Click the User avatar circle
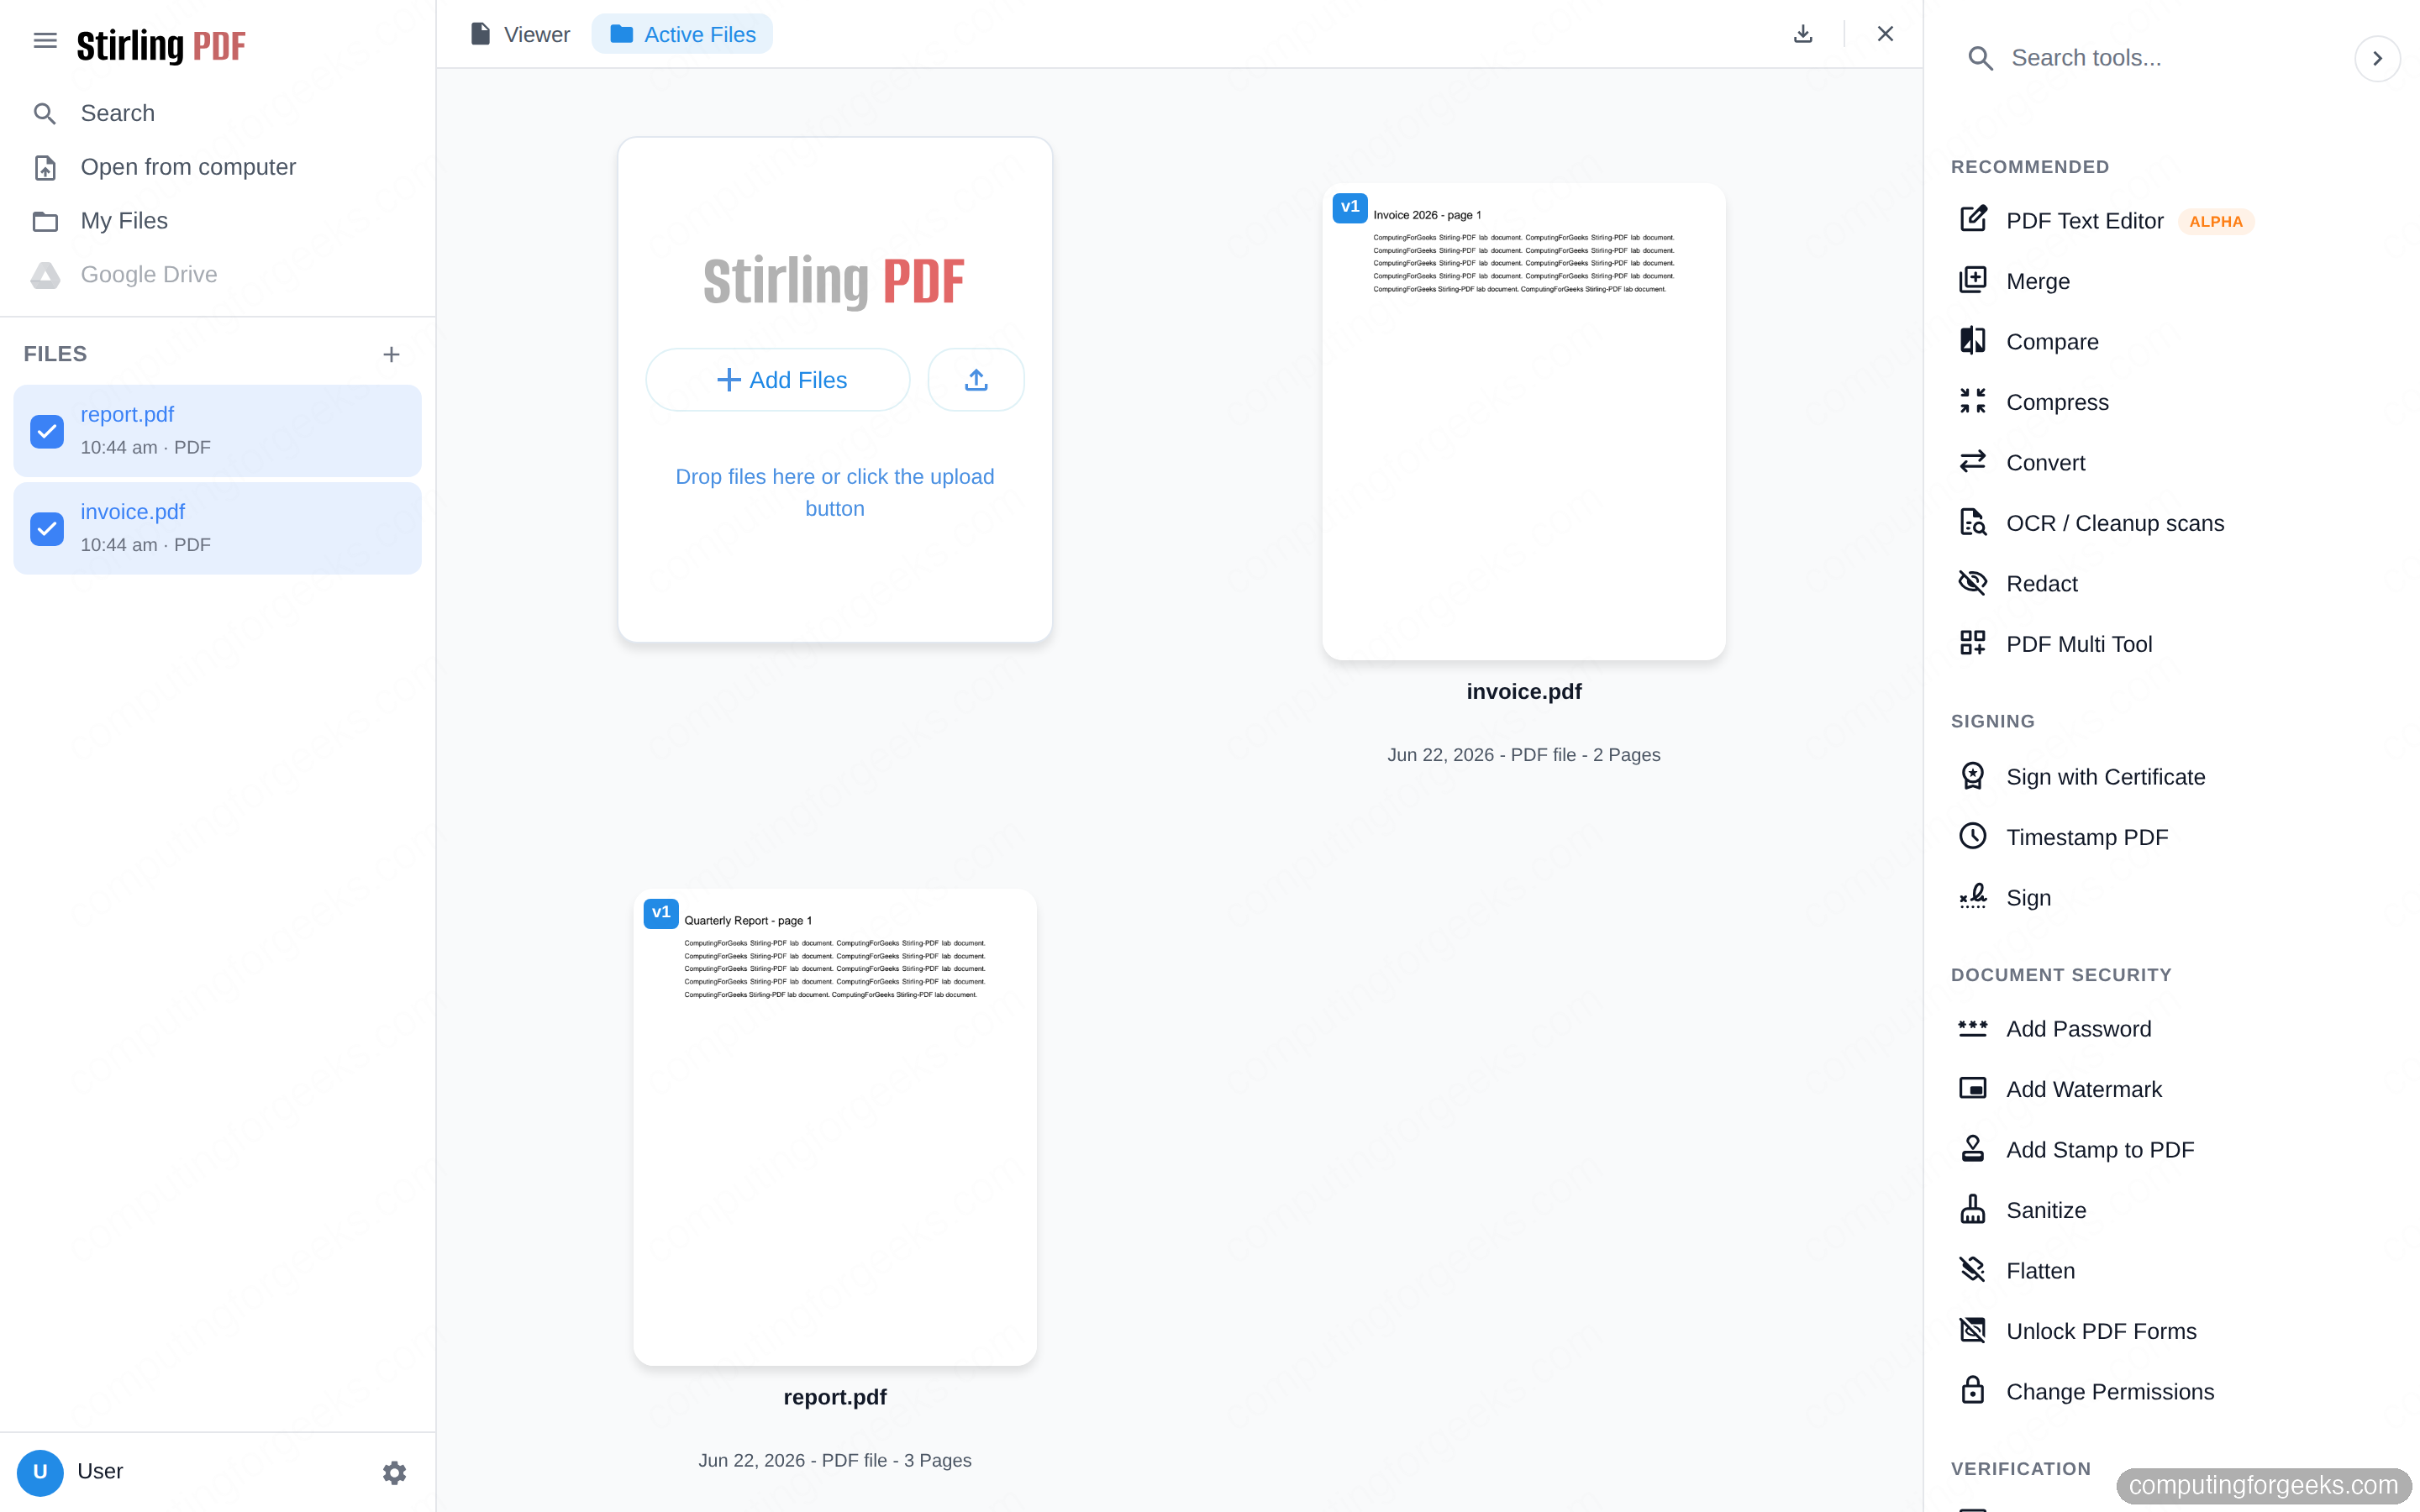Screen dimensions: 2420x1512 40,1472
